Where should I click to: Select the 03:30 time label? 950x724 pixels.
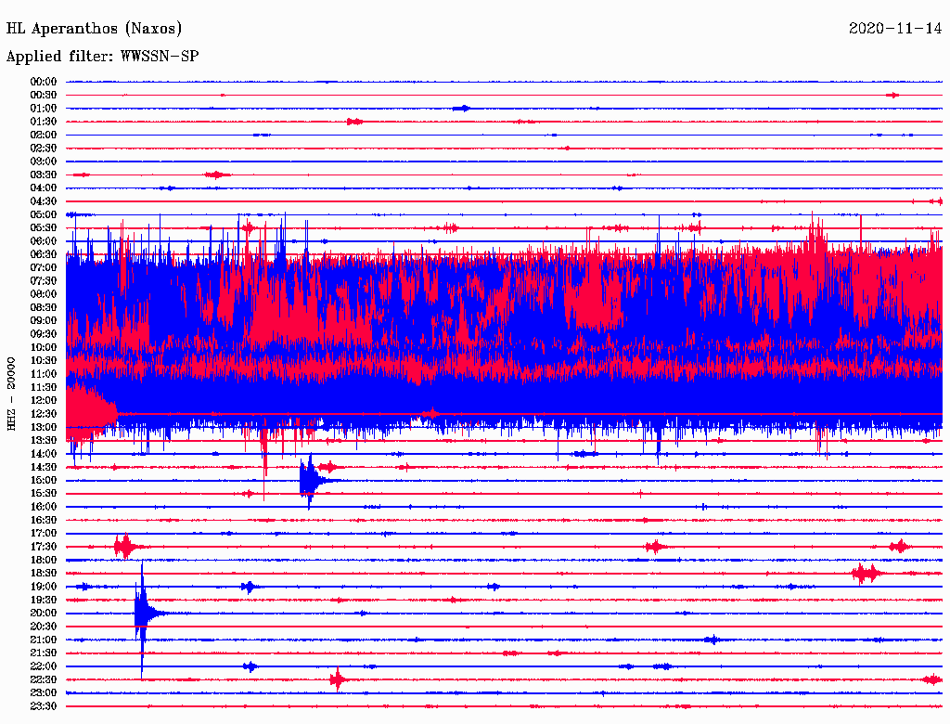(x=44, y=175)
